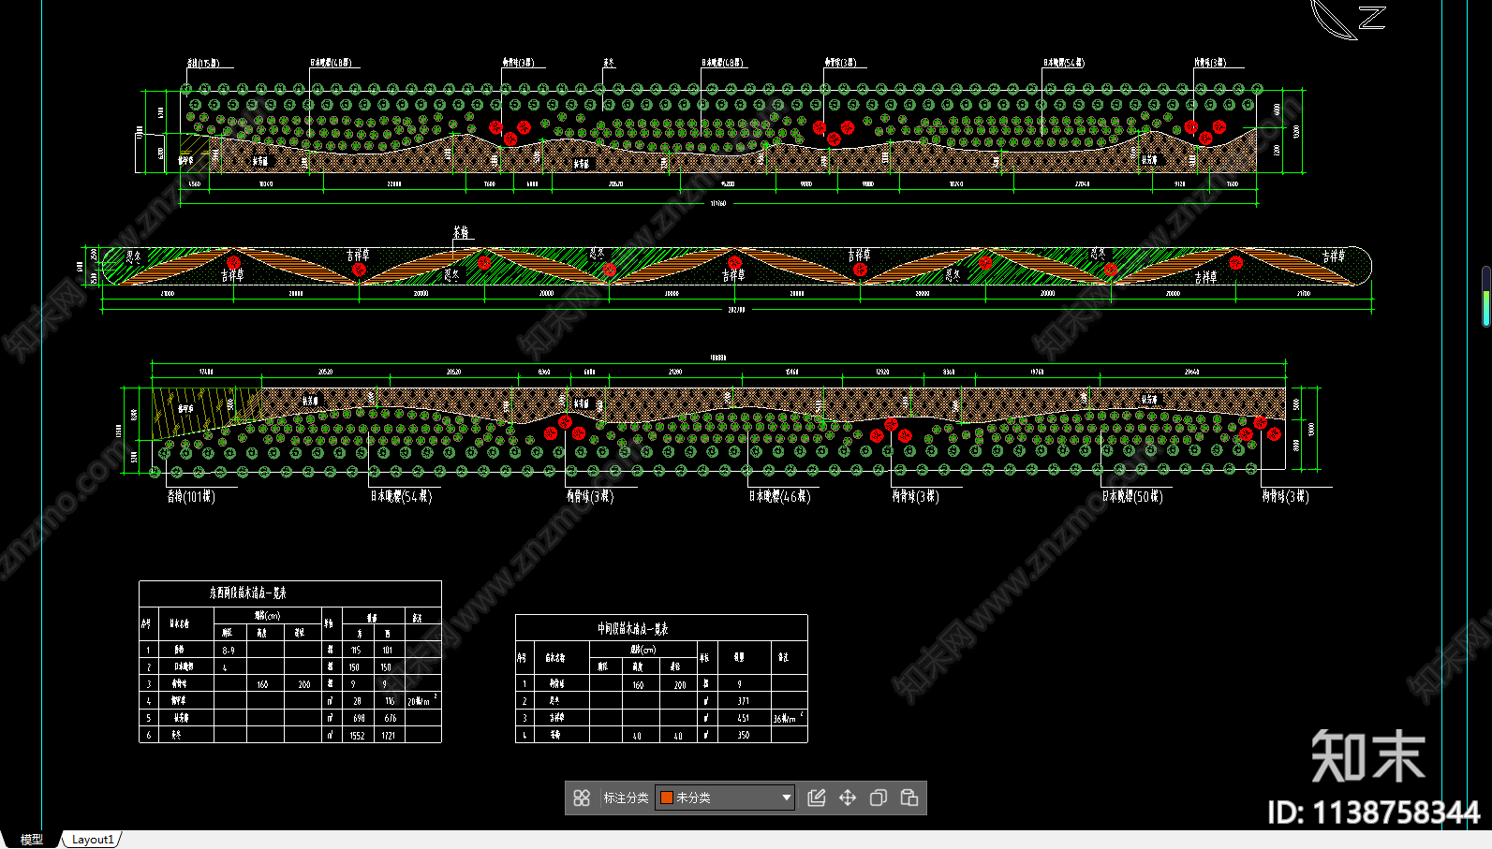Screen dimensions: 1492x849
Task: Click the orange color swatch beside 未分类
Action: coord(667,798)
